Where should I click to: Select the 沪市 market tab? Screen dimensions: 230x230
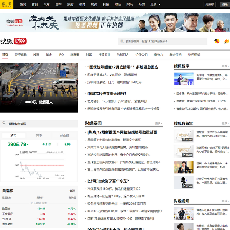click(x=14, y=135)
